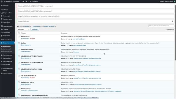Collapse the sidebar menu via Свернуть меню
Screen dimensions: 176x99
[x=7, y=73]
